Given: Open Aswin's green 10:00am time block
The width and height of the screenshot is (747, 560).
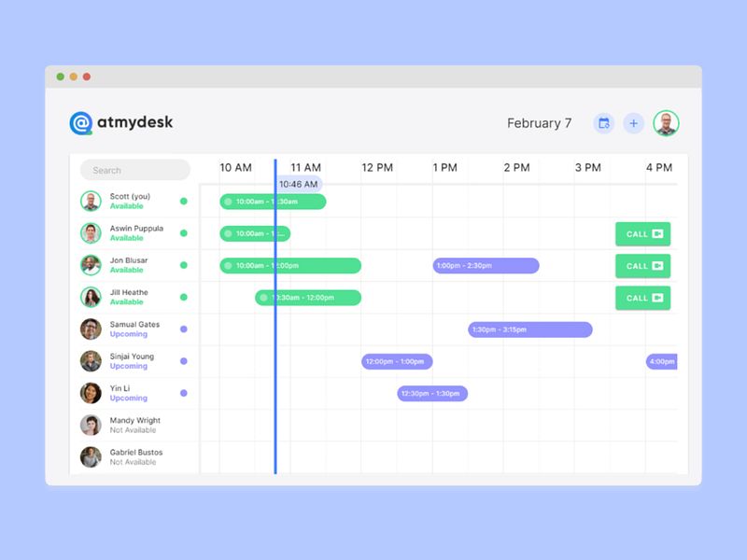Looking at the screenshot, I should click(255, 233).
